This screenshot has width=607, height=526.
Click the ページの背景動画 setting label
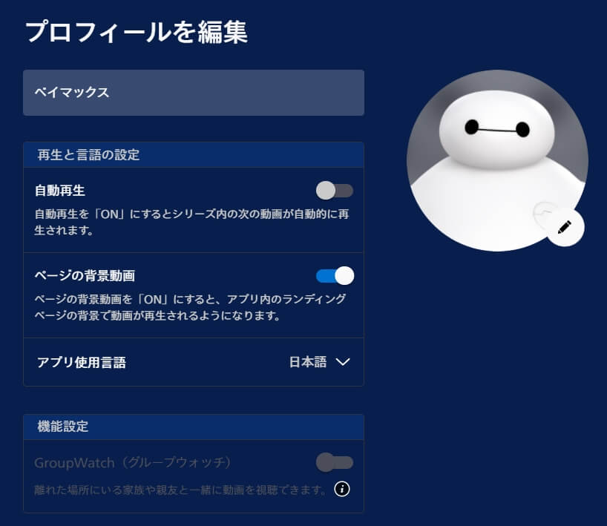tap(85, 275)
